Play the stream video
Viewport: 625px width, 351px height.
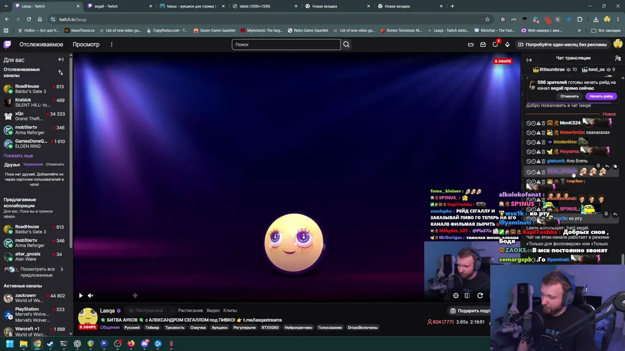(81, 295)
